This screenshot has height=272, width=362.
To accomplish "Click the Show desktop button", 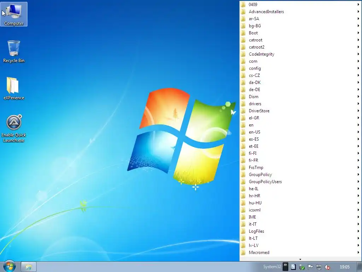I will pos(360,267).
